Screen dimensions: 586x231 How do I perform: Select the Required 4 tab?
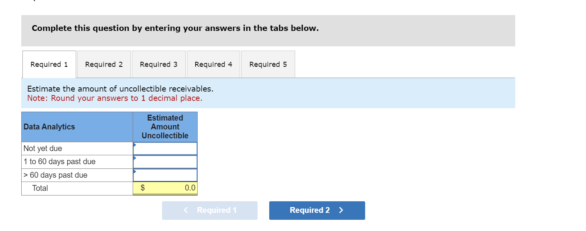pos(213,64)
